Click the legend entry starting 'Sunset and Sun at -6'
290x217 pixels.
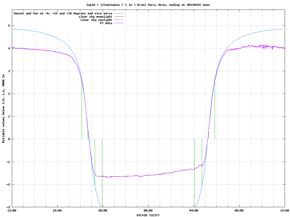pyautogui.click(x=63, y=13)
